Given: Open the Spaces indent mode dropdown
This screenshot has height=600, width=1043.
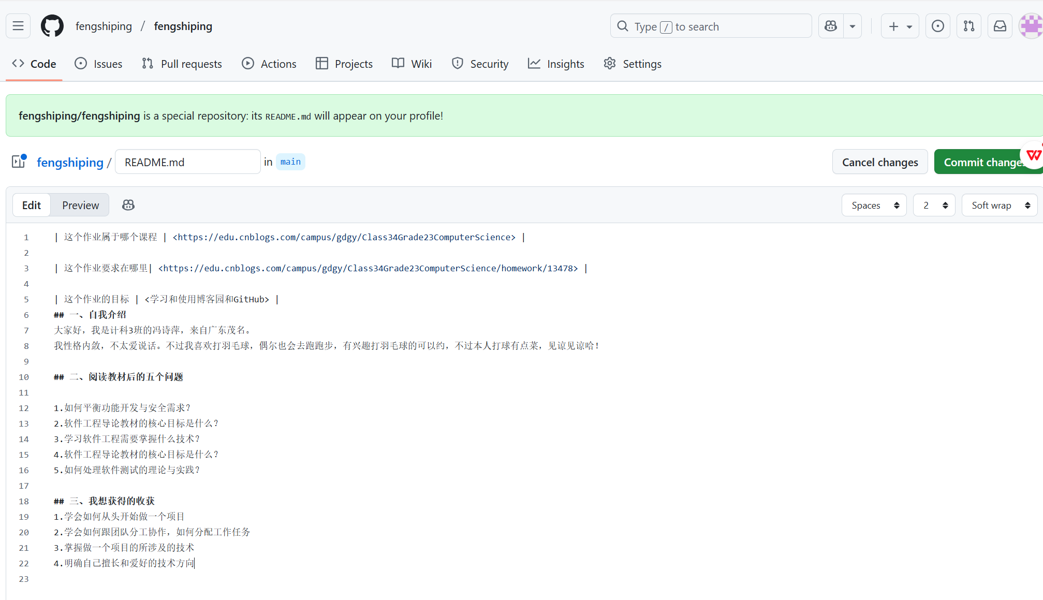Looking at the screenshot, I should (874, 205).
